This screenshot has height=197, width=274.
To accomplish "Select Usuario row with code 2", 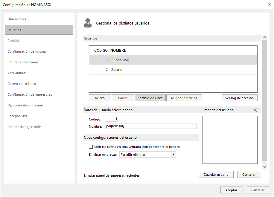I will 173,70.
